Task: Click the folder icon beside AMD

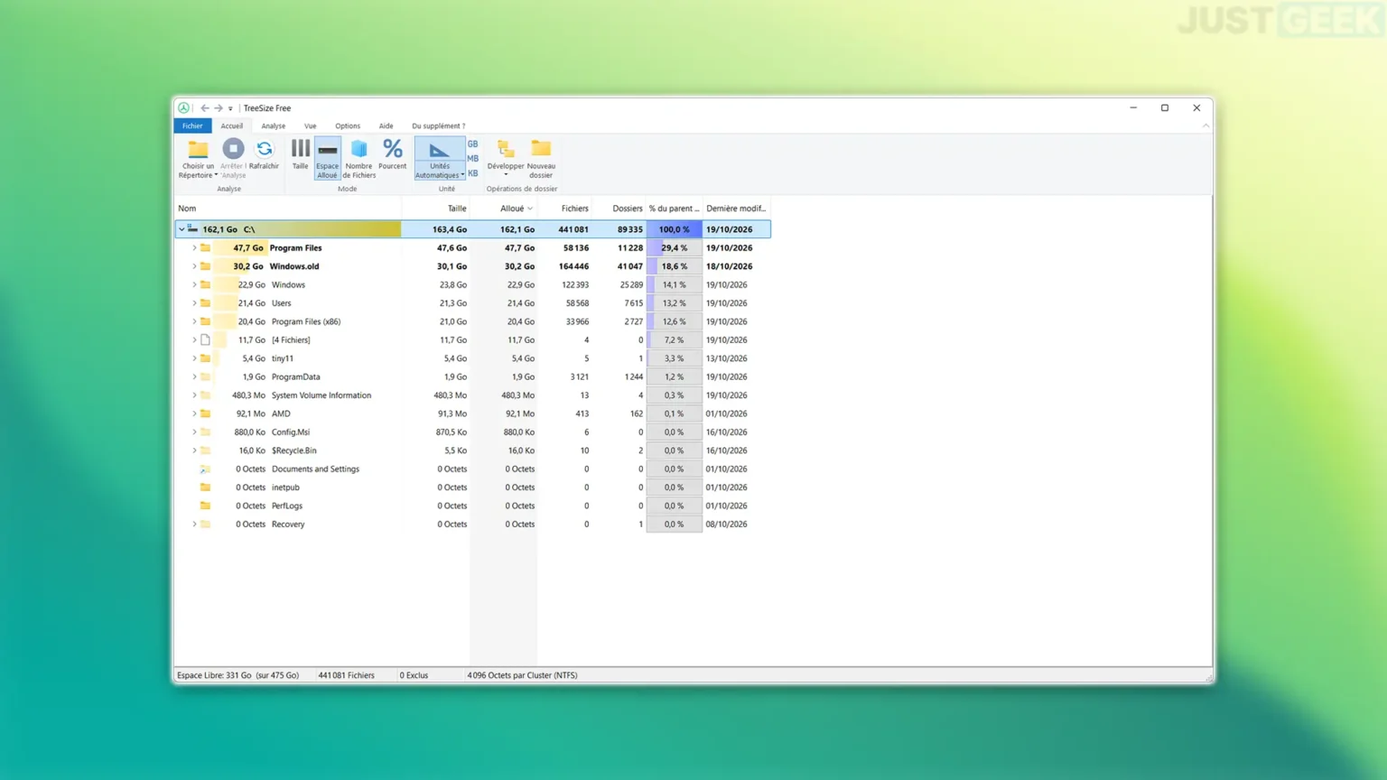Action: coord(205,413)
